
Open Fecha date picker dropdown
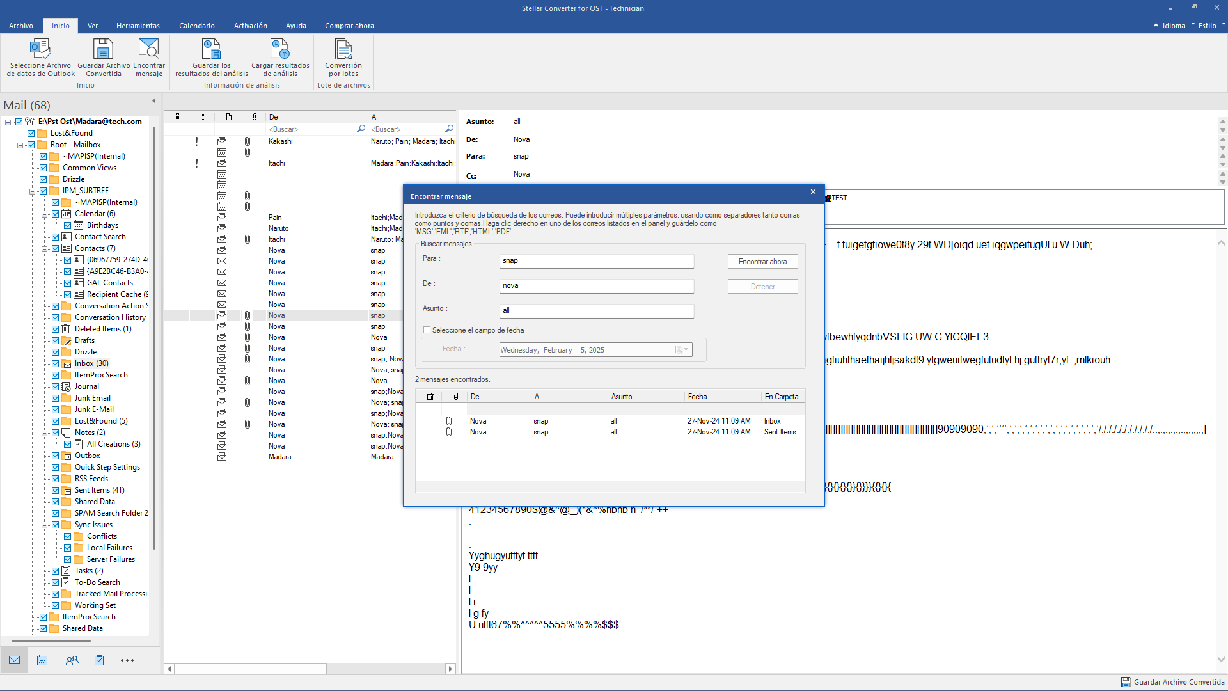686,350
